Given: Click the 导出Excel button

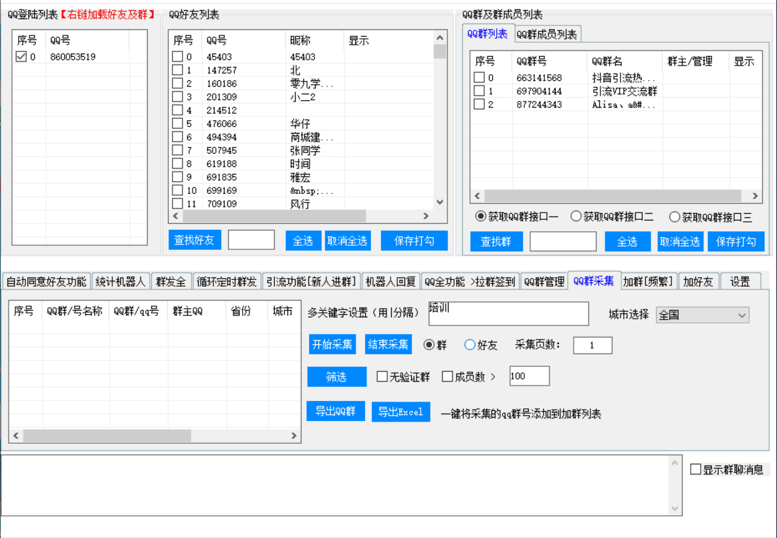Looking at the screenshot, I should pos(401,412).
